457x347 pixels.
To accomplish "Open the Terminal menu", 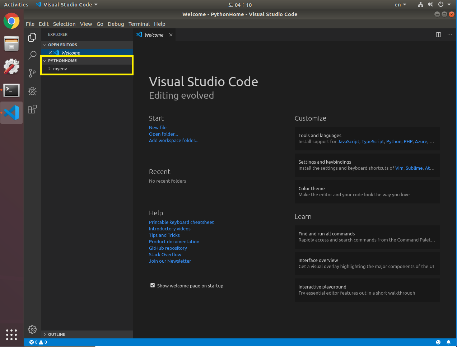I will pos(139,24).
